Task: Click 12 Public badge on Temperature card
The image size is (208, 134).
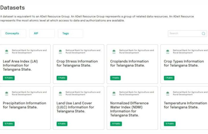Action: (170, 124)
